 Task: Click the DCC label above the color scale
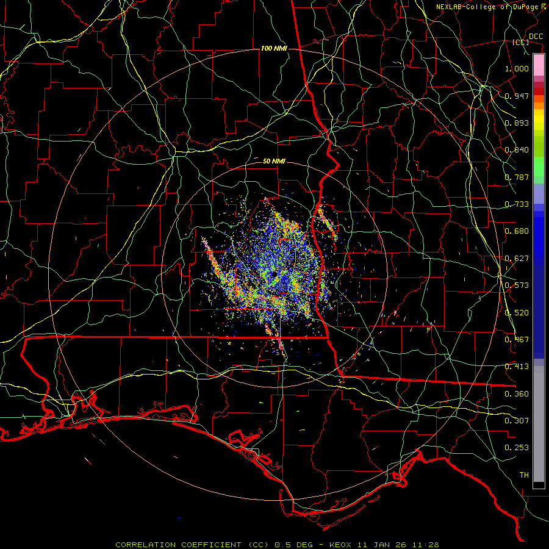(x=536, y=37)
